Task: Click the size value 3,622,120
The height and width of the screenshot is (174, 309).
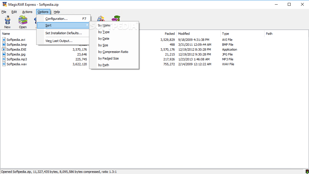Action: click(x=80, y=64)
